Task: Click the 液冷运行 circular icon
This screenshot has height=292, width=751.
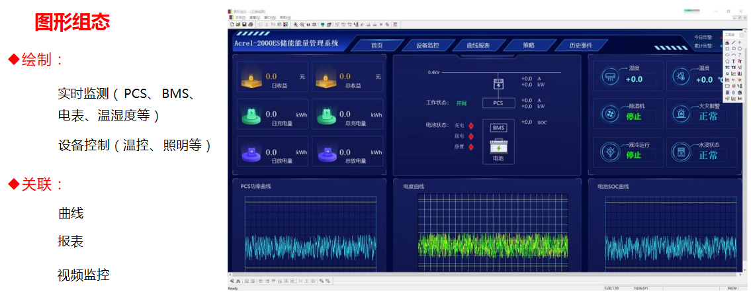Action: point(611,152)
